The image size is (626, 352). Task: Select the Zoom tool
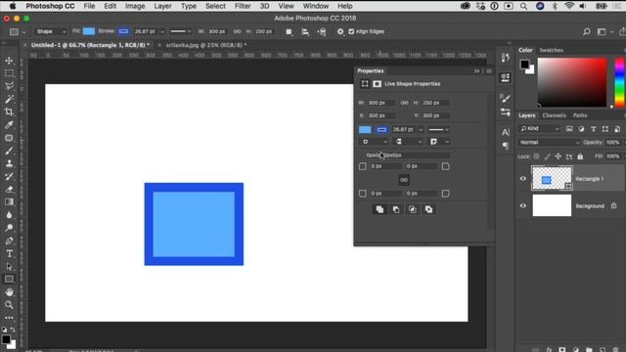9,305
